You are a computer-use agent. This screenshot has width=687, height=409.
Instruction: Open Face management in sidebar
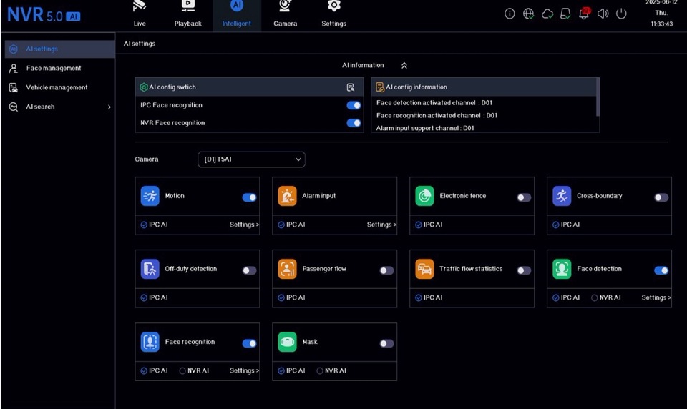pyautogui.click(x=60, y=69)
